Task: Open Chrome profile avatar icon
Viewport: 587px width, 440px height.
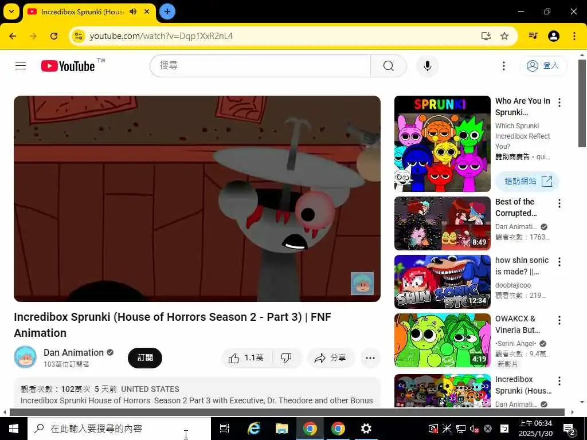Action: [554, 36]
